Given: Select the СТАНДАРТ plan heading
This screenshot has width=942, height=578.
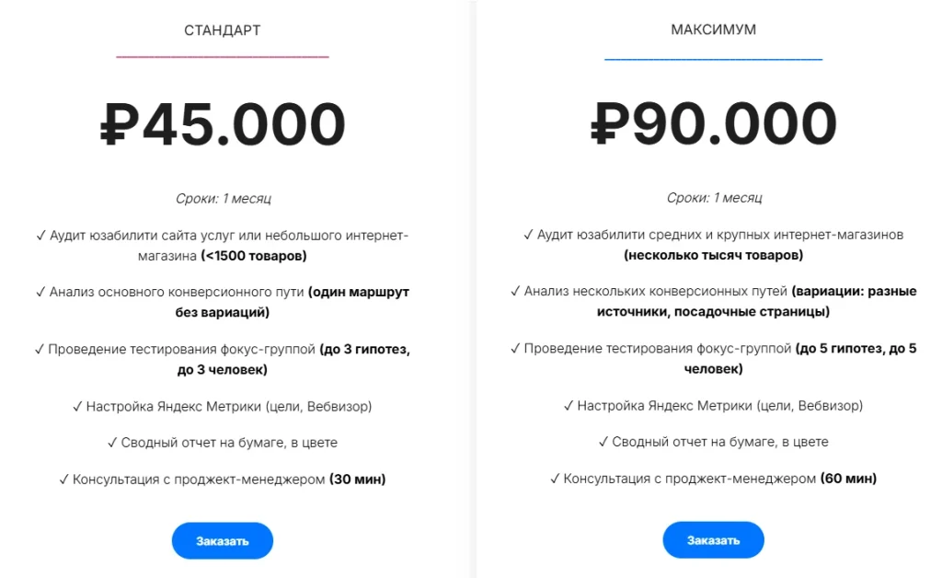Looking at the screenshot, I should [223, 30].
